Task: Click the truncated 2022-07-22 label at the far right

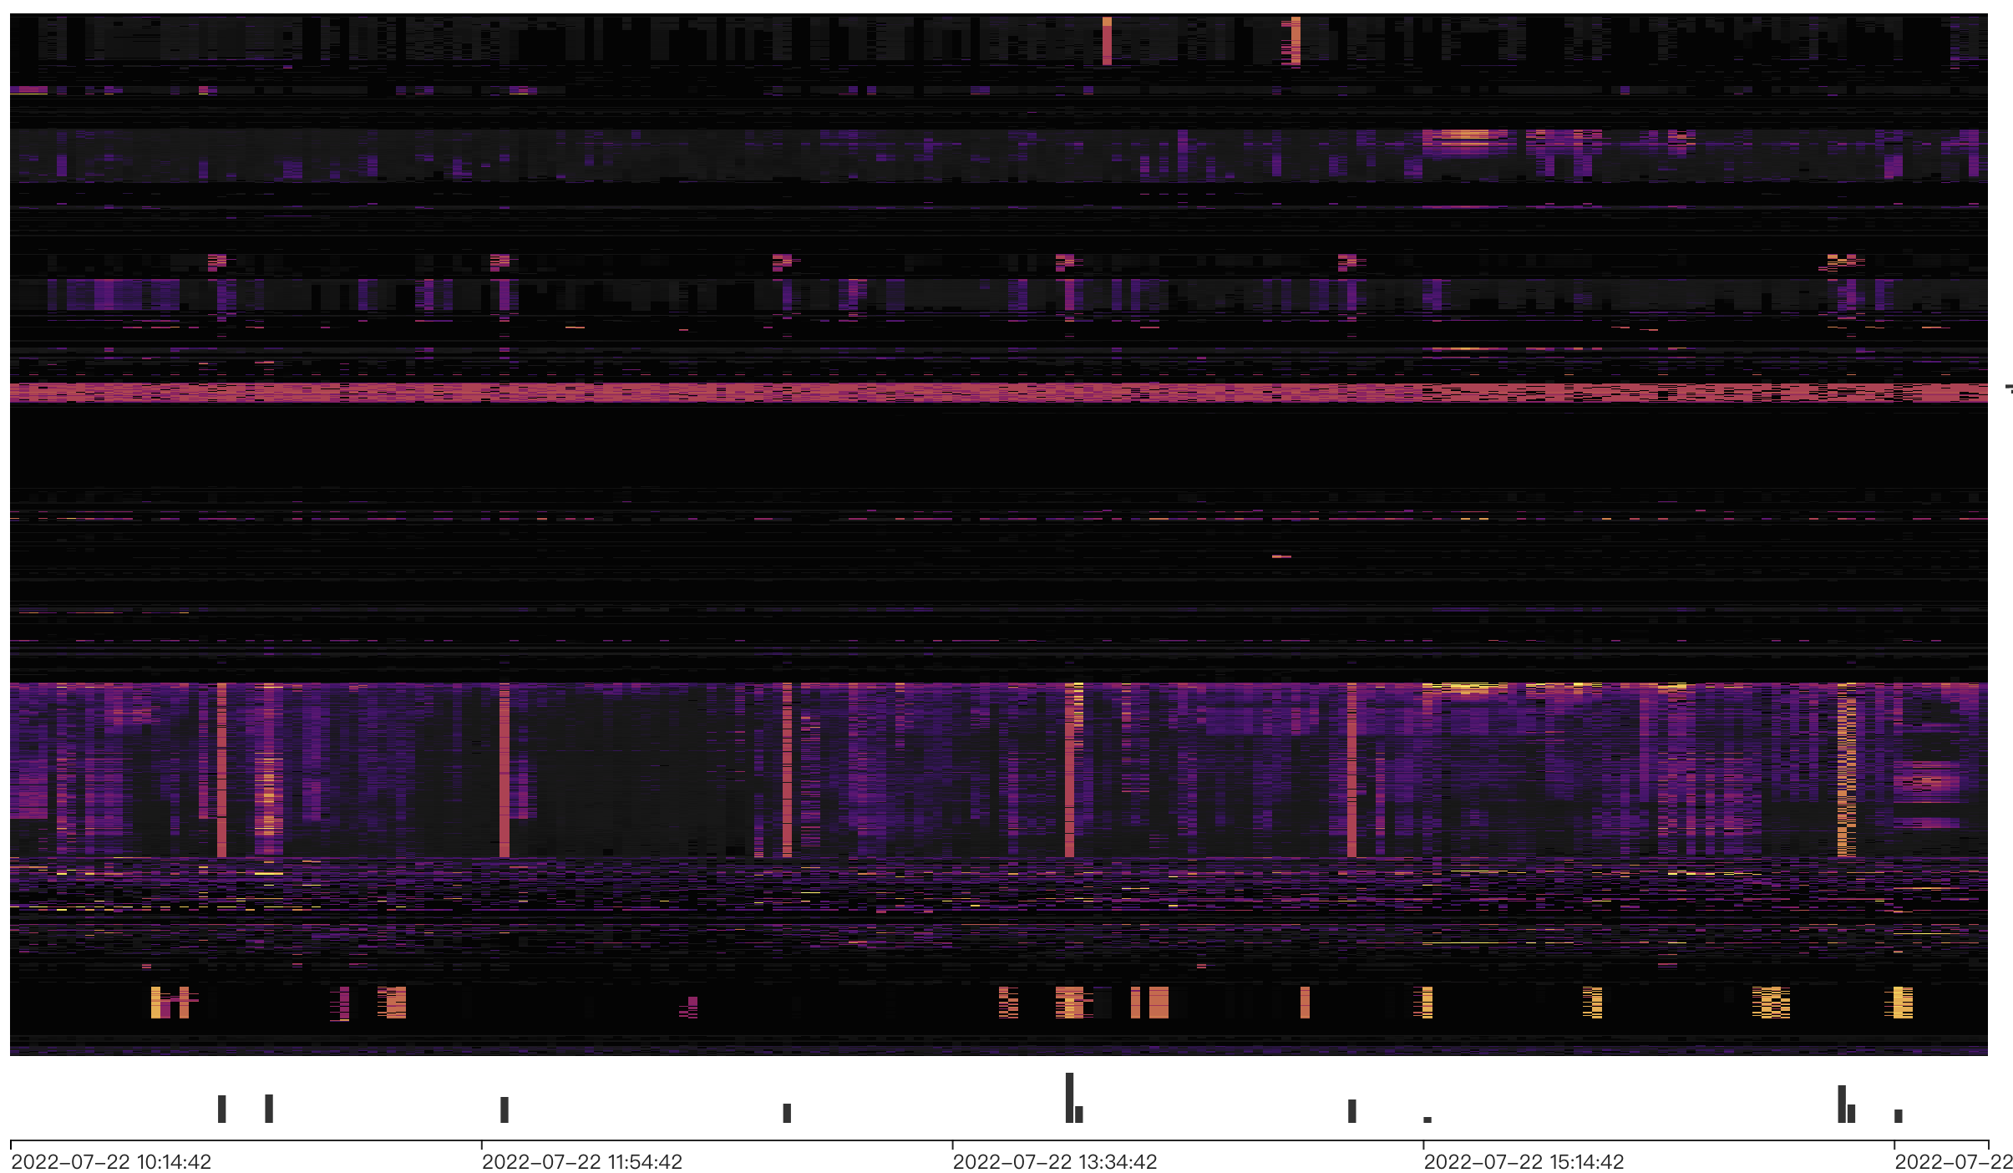Action: pos(1953,1161)
